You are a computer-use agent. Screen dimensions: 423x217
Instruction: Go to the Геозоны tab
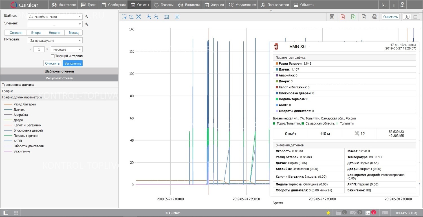point(163,5)
